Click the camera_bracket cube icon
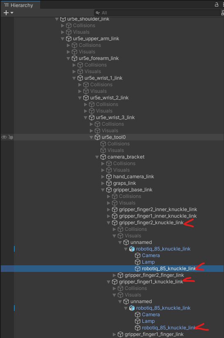 (x=103, y=157)
